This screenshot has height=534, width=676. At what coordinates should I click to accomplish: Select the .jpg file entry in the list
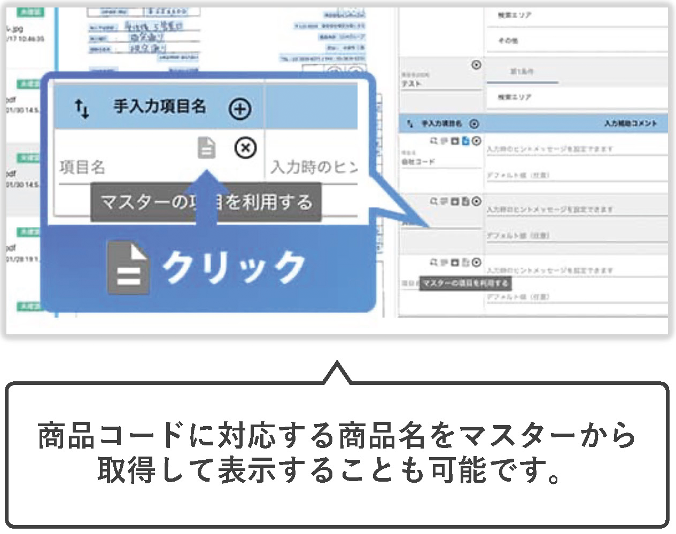26,34
